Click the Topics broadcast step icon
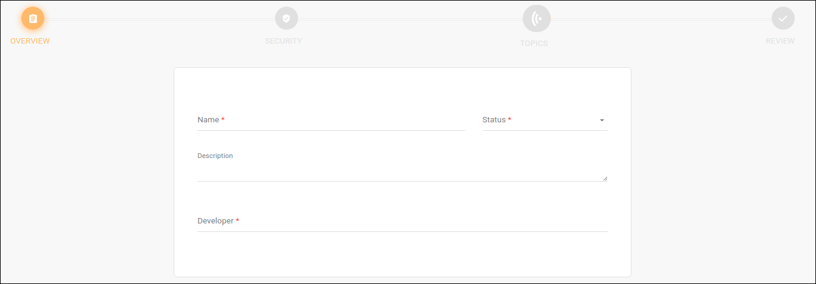 point(537,19)
